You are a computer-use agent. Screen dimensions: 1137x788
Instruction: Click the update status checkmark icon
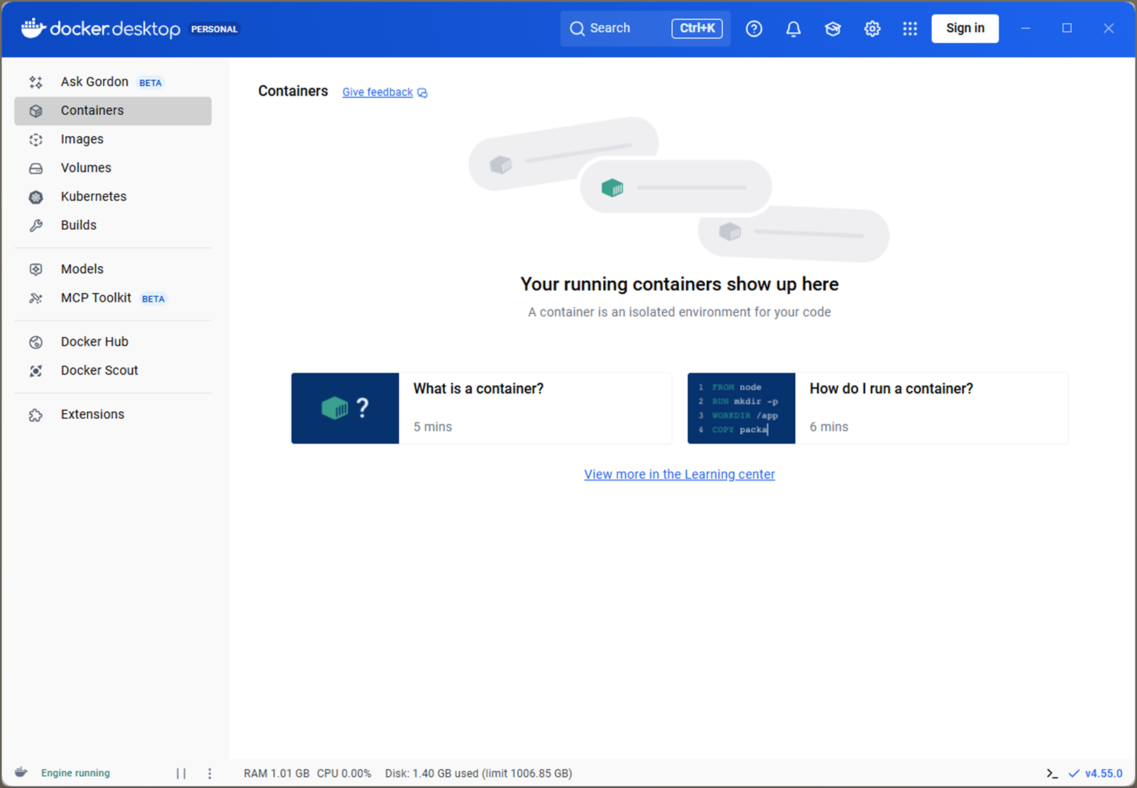click(x=1073, y=773)
